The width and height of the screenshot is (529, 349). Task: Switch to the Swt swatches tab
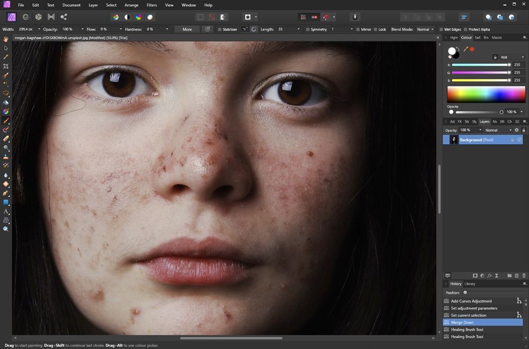coord(477,37)
